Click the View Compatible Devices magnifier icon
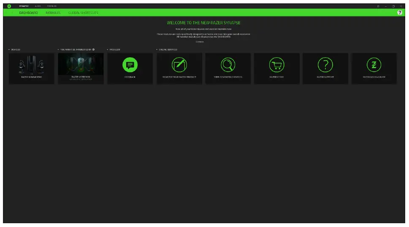The height and width of the screenshot is (227, 409). coord(228,65)
